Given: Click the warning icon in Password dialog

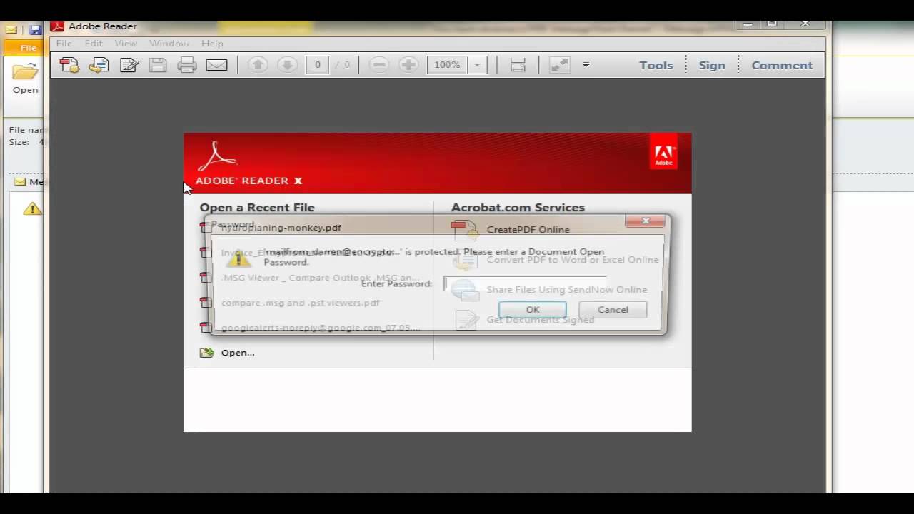Looking at the screenshot, I should point(239,259).
